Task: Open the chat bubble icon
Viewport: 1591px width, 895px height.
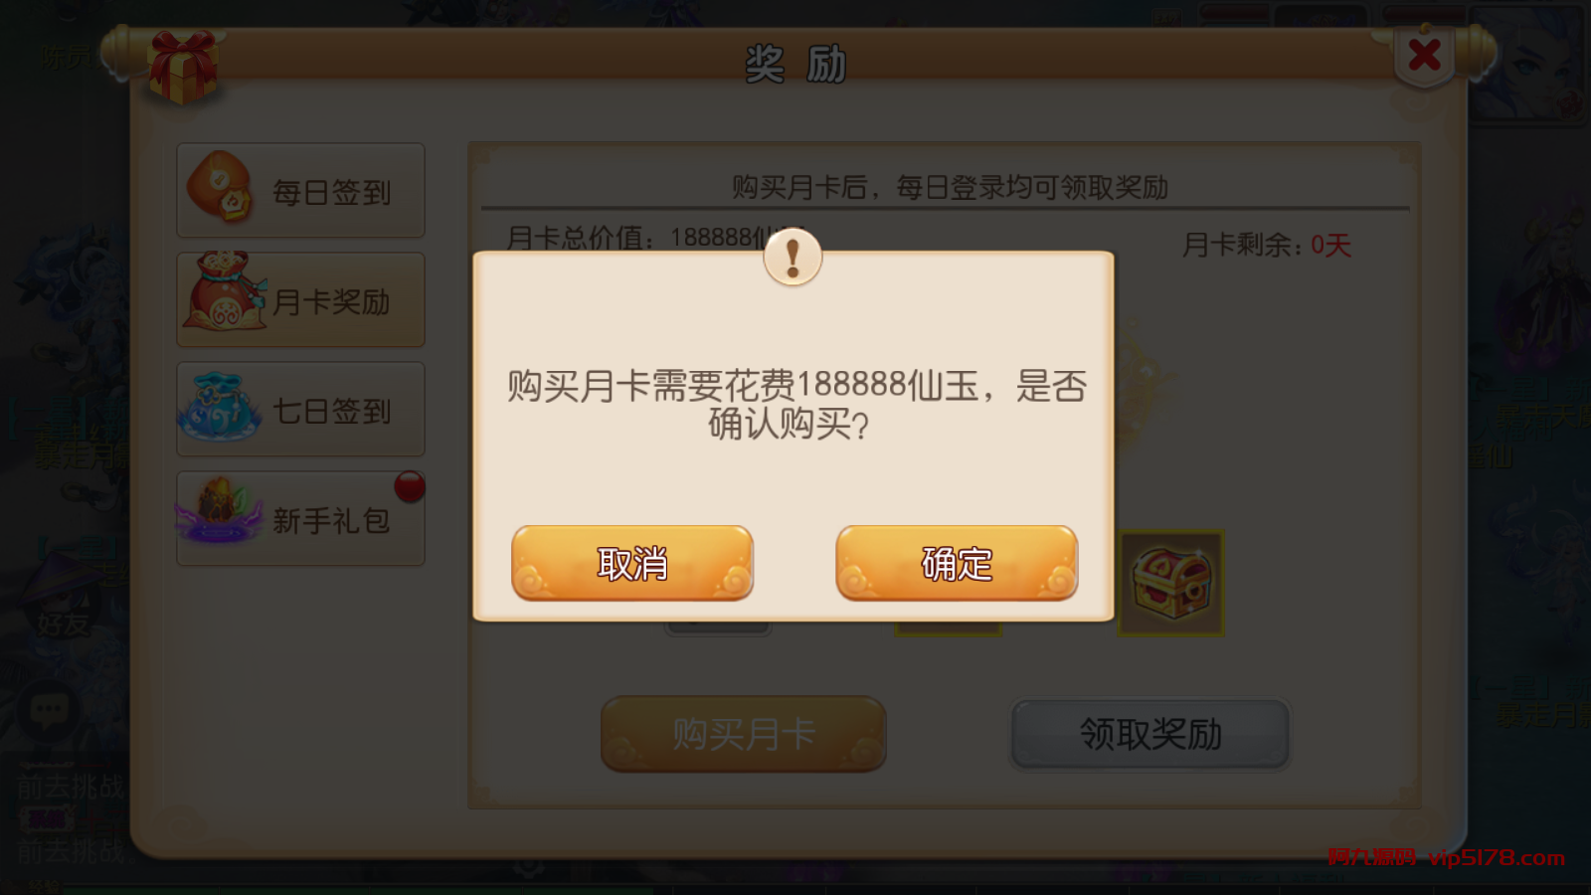Action: pyautogui.click(x=49, y=710)
